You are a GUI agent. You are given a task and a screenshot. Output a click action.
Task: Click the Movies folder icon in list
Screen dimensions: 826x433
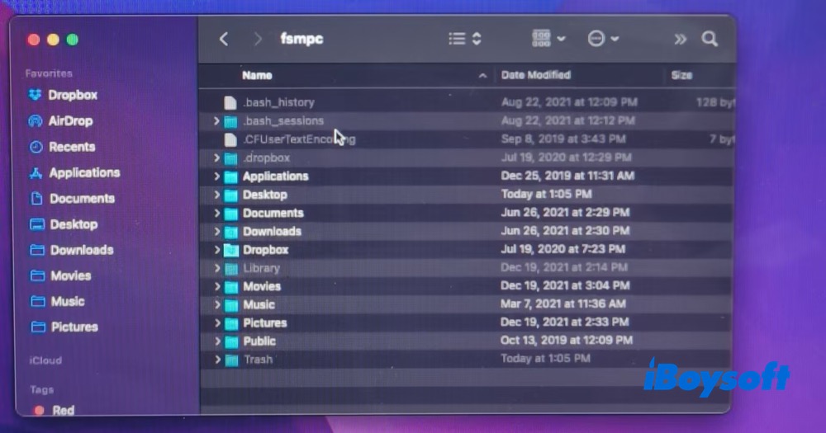pyautogui.click(x=231, y=287)
